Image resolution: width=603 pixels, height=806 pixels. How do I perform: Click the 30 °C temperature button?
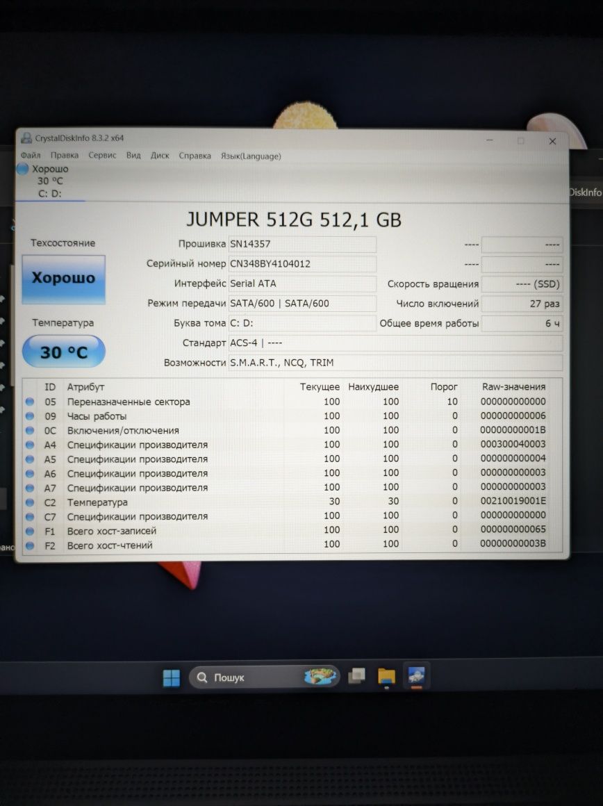coord(64,352)
